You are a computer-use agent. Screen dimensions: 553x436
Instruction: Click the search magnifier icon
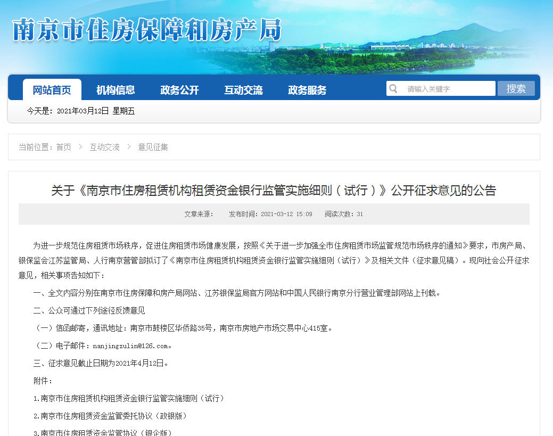click(393, 88)
